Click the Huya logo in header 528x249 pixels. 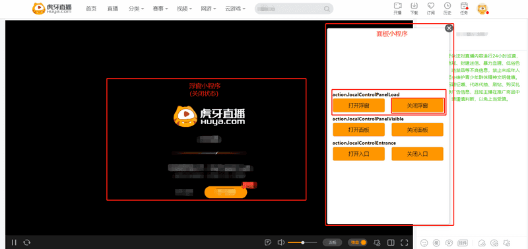[52, 9]
